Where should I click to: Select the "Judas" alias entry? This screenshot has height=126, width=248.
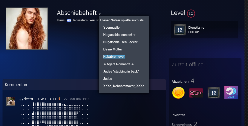coord(108,79)
